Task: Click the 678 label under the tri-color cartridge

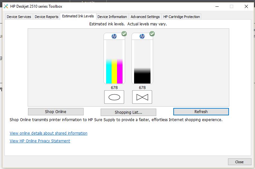Action: tap(114, 88)
